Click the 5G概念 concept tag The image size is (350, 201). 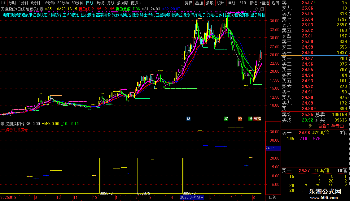73,15
